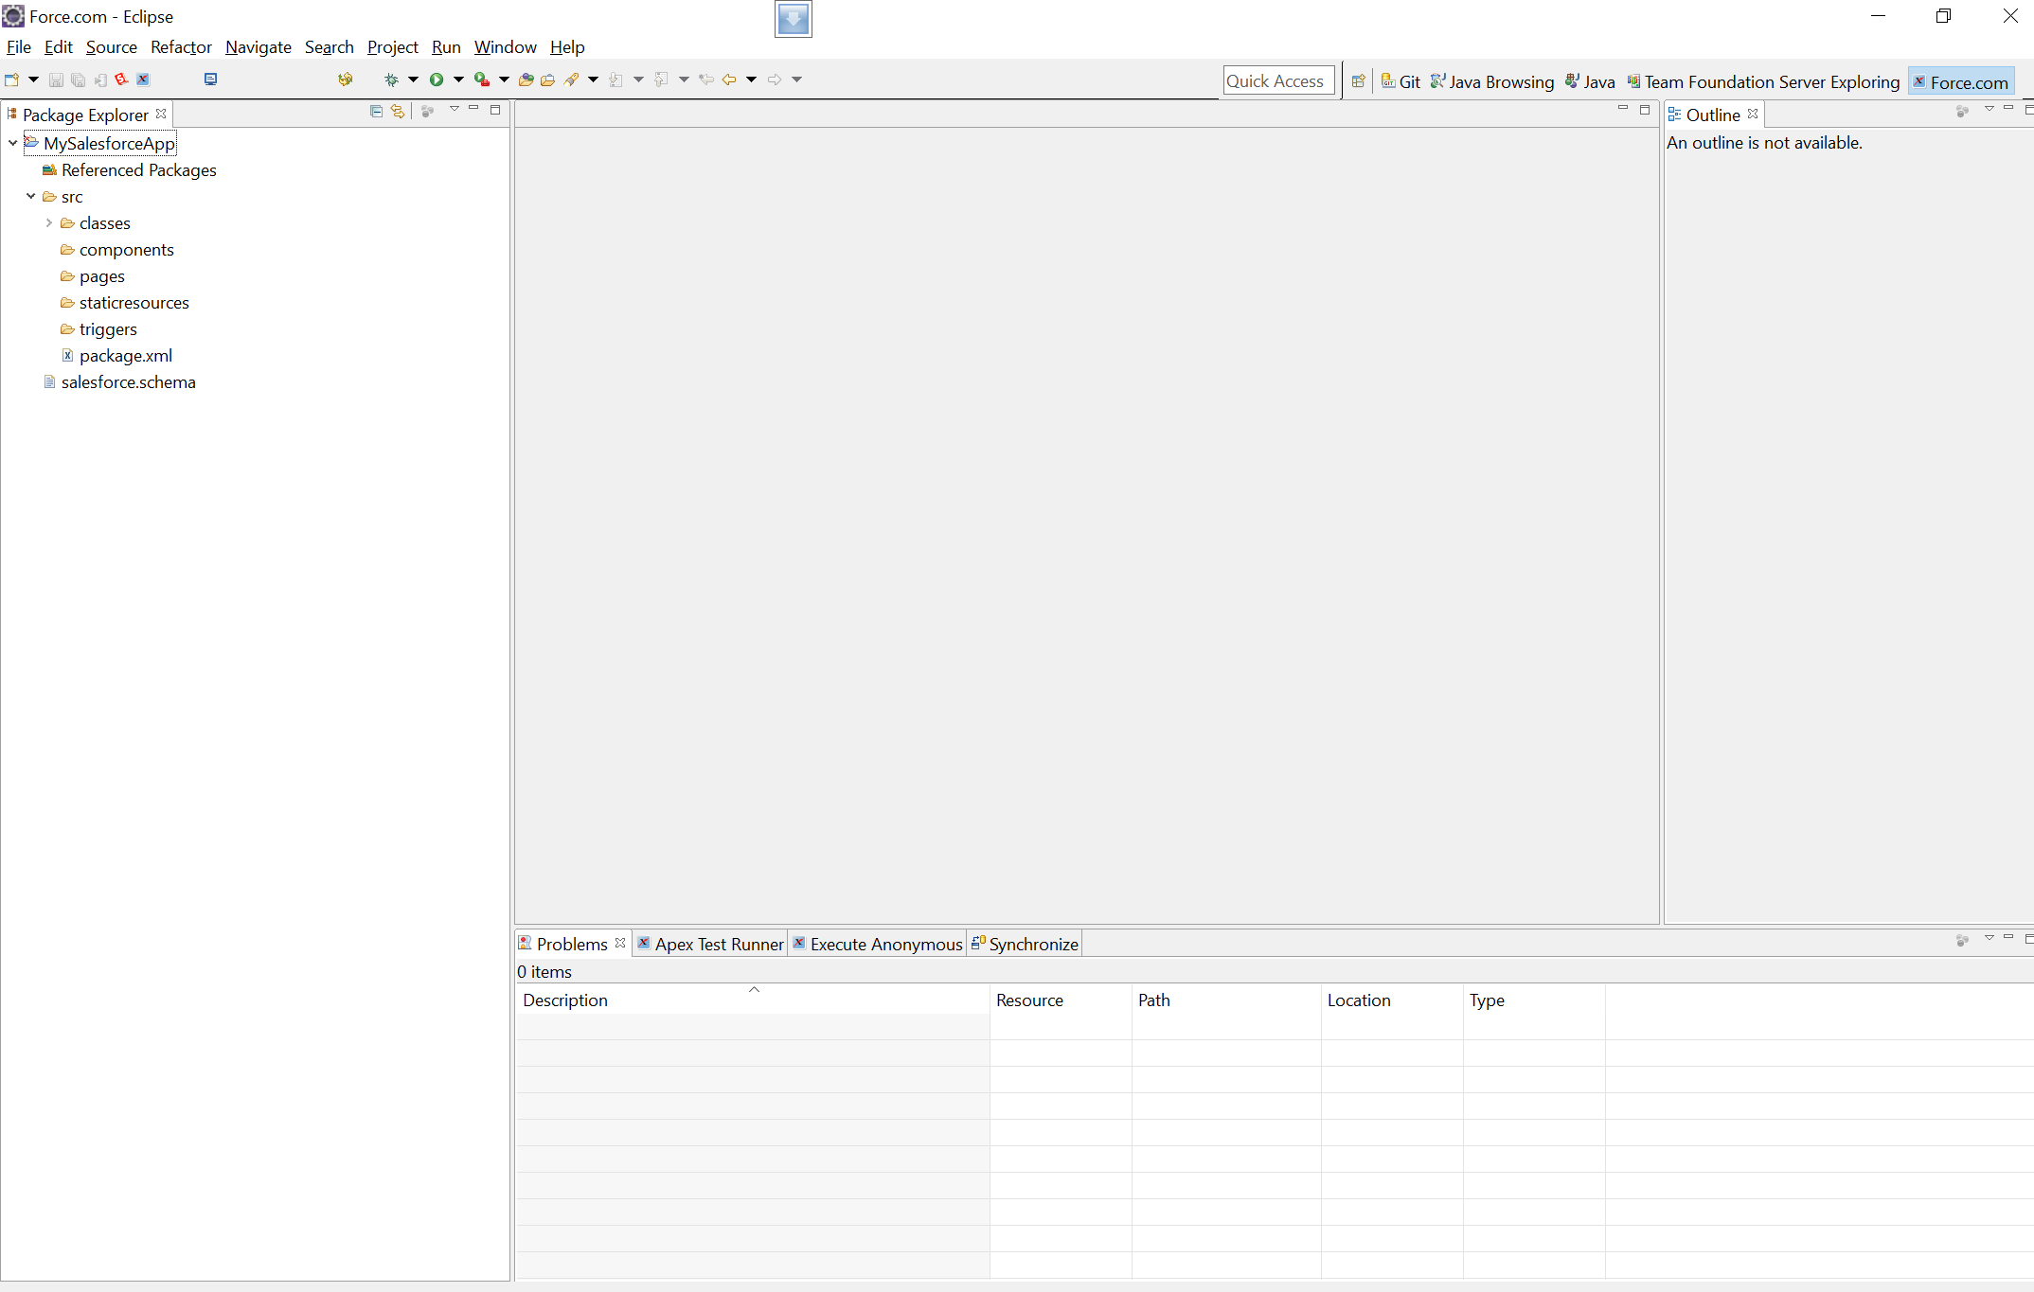This screenshot has height=1292, width=2034.
Task: Open the External Tools dropdown arrow
Action: coord(504,80)
